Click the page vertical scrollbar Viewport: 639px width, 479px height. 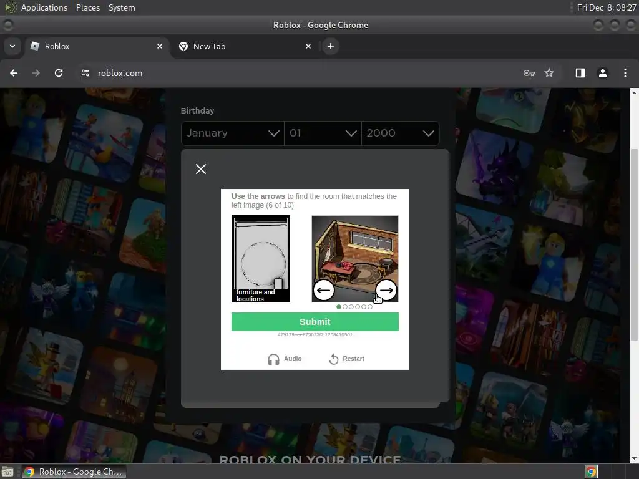pos(634,244)
